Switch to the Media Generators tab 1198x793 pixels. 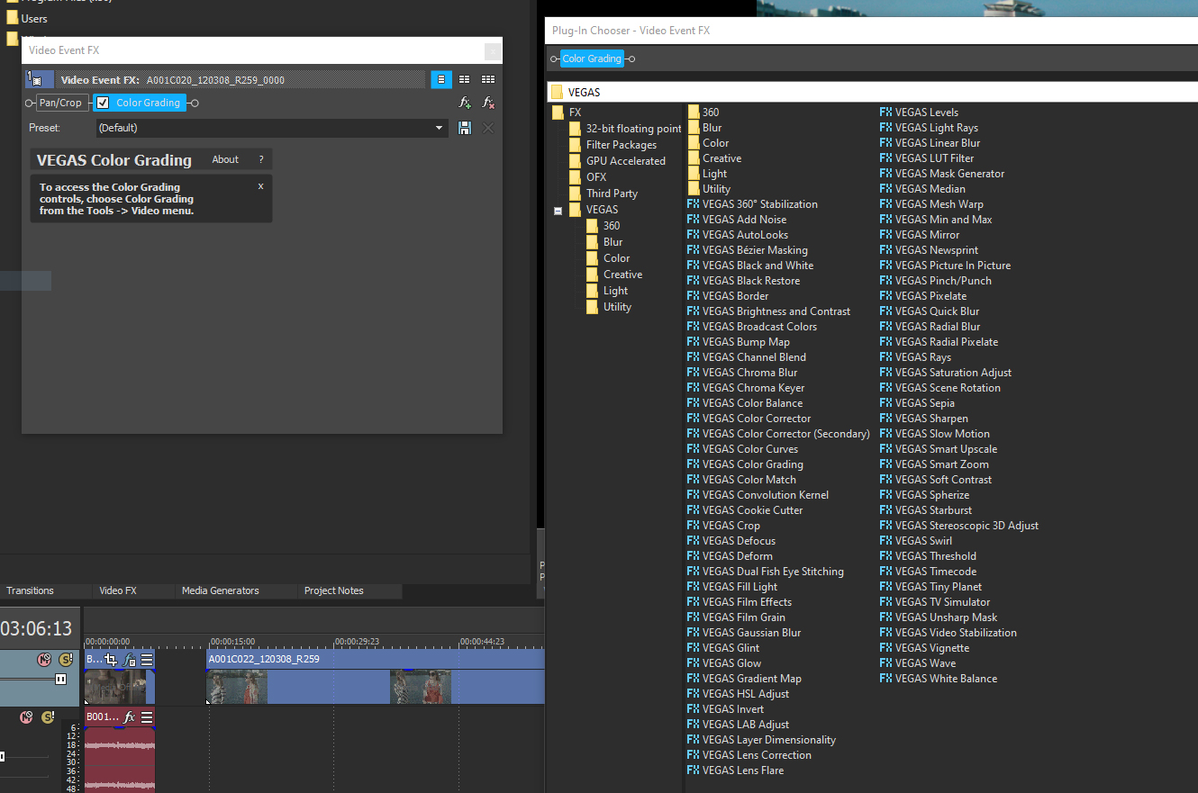[221, 590]
